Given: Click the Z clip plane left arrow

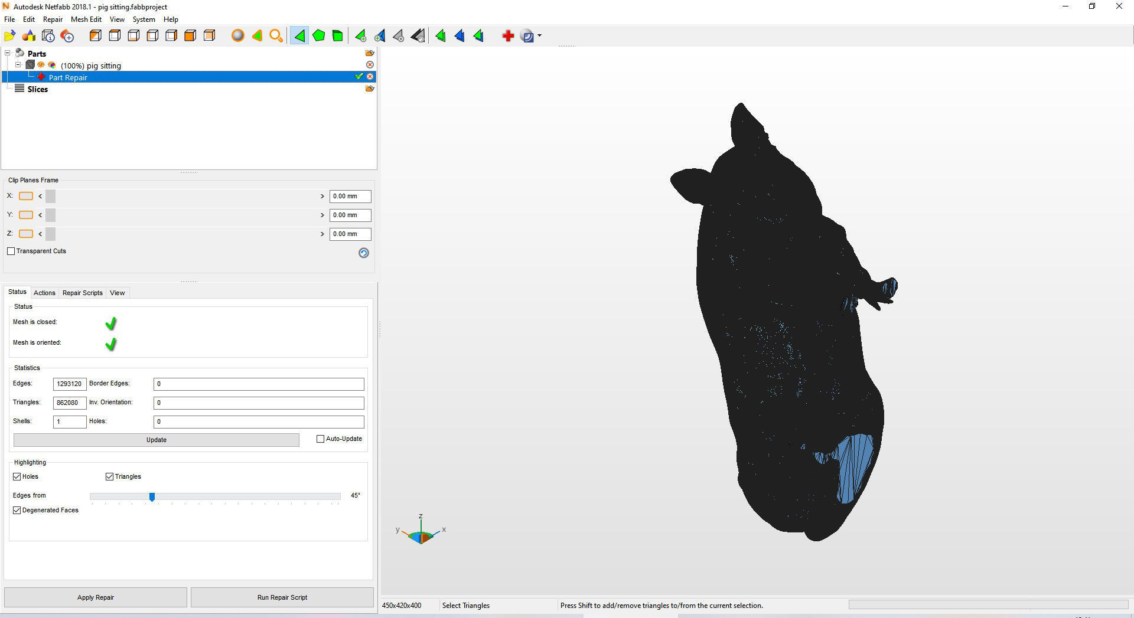Looking at the screenshot, I should click(40, 234).
